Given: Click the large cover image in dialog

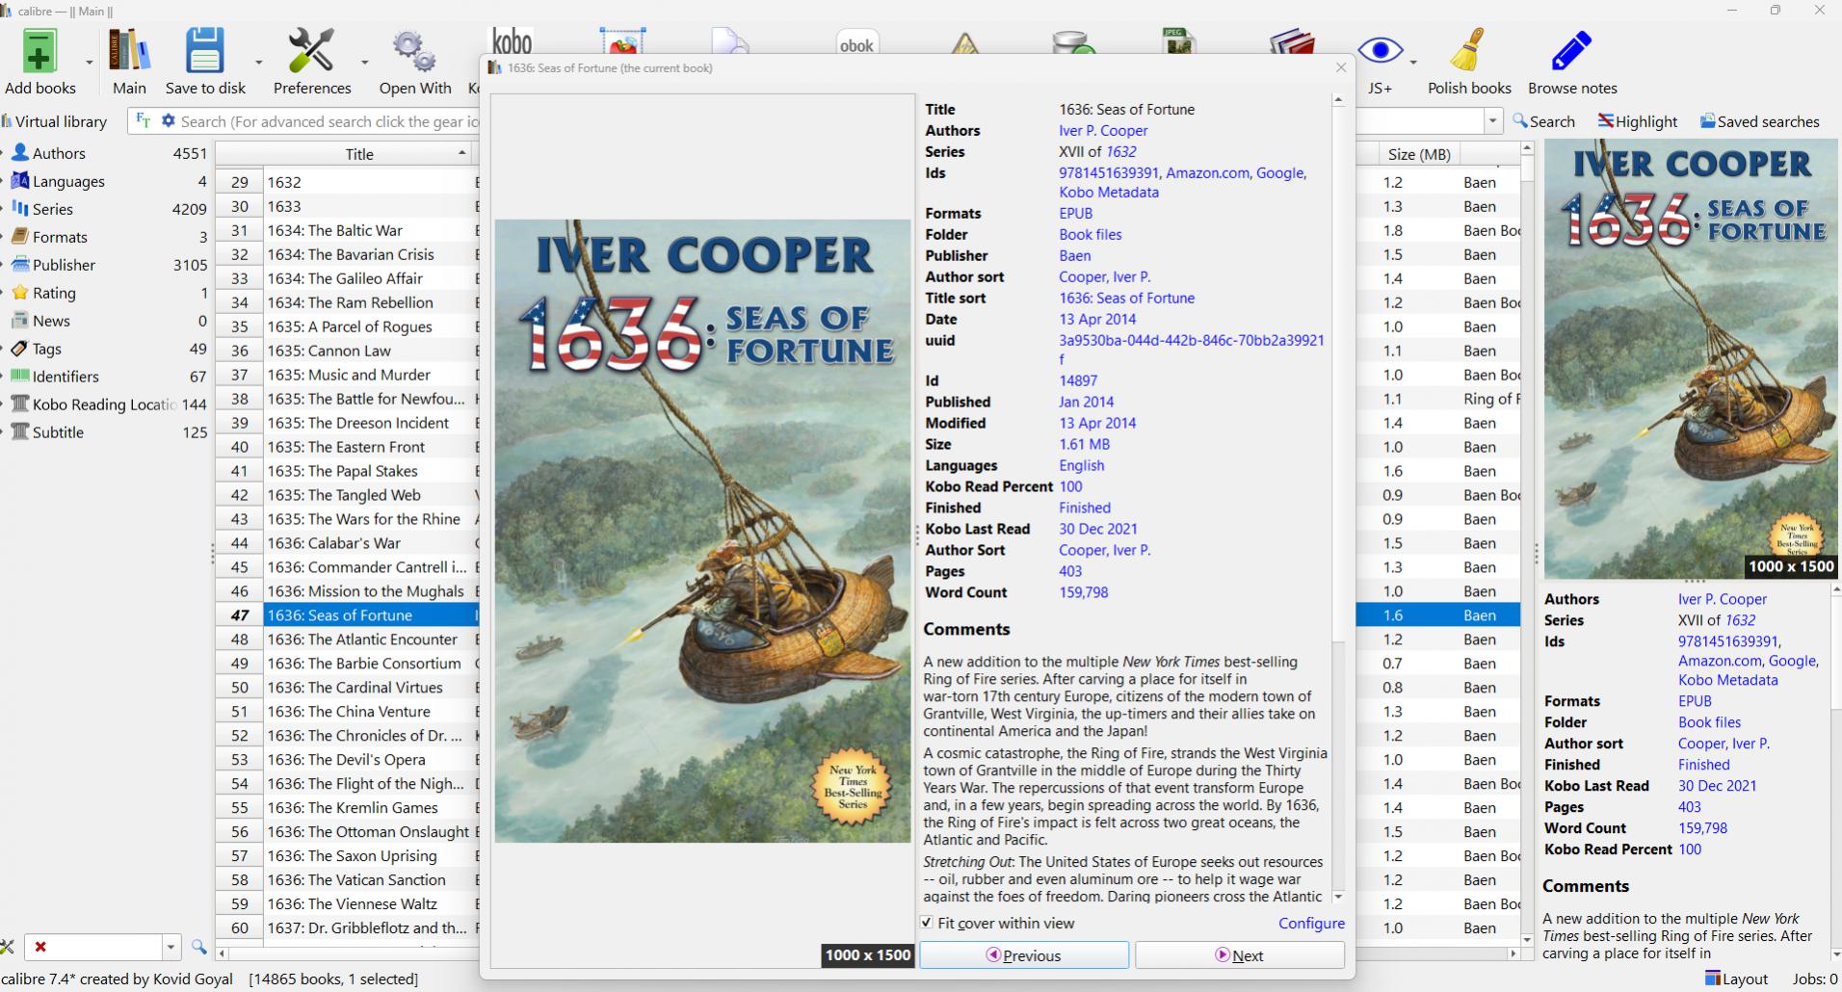Looking at the screenshot, I should [x=702, y=531].
